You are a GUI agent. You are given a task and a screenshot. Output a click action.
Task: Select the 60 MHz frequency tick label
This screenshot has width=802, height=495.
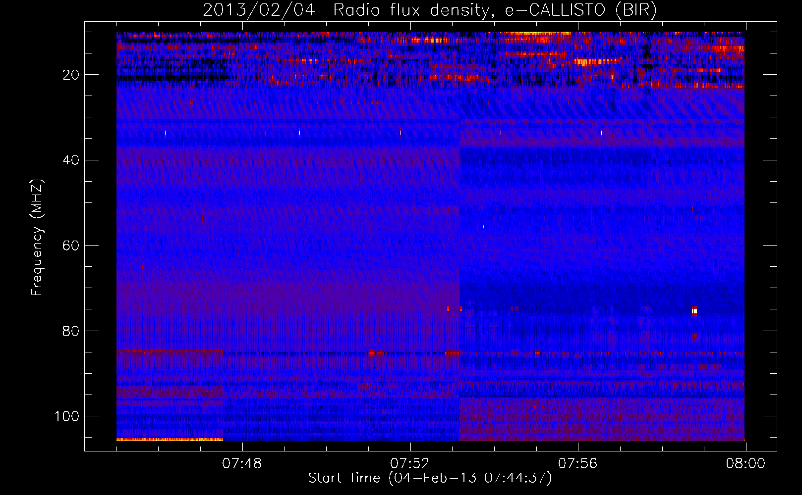(71, 246)
